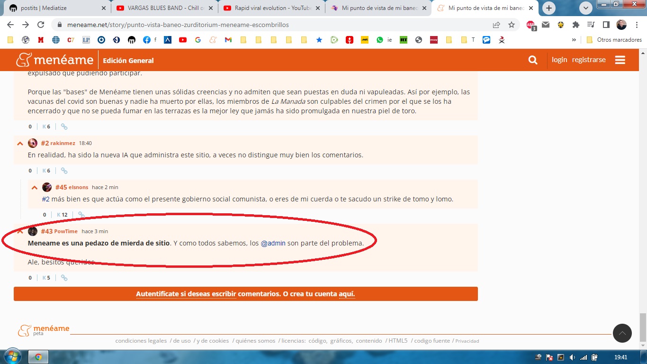Close the VARGAS BLUES BAND tab
The height and width of the screenshot is (364, 647).
coord(210,8)
